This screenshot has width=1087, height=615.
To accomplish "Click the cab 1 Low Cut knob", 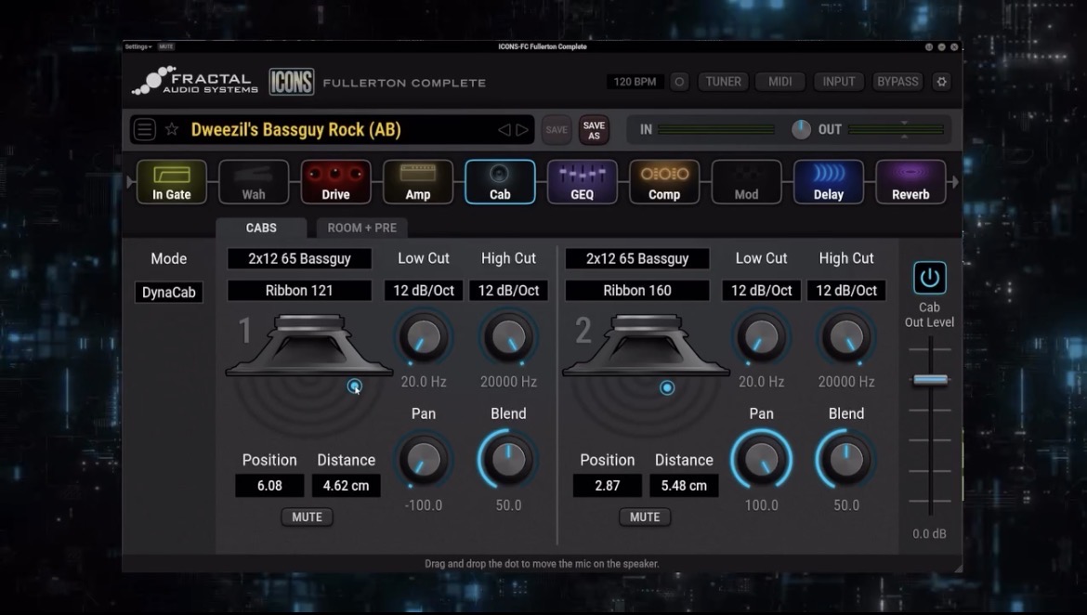I will (424, 337).
